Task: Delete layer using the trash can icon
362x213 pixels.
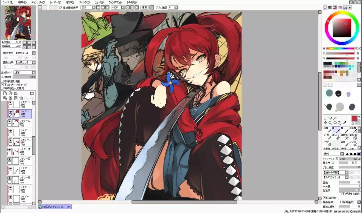Action: pos(21,98)
